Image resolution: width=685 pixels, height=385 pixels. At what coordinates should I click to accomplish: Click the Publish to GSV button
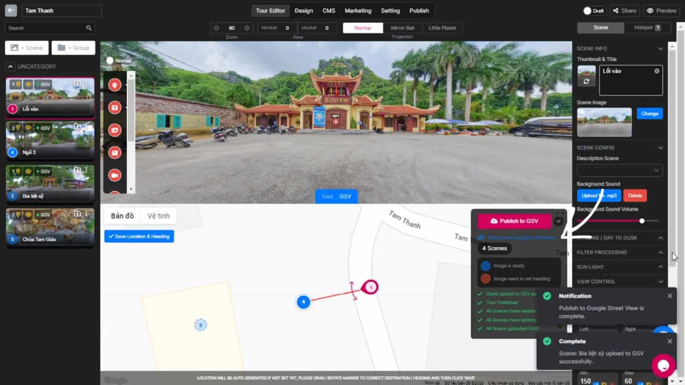(514, 221)
